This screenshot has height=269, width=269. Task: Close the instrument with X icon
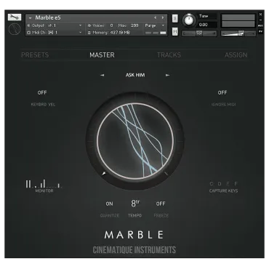[260, 15]
